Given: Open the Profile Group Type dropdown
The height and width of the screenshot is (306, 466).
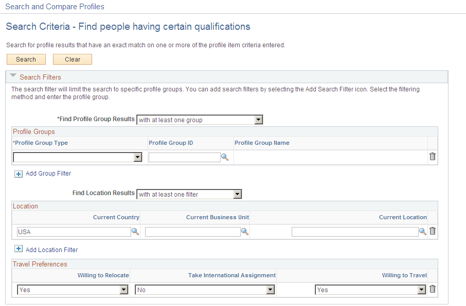Looking at the screenshot, I should click(x=138, y=157).
